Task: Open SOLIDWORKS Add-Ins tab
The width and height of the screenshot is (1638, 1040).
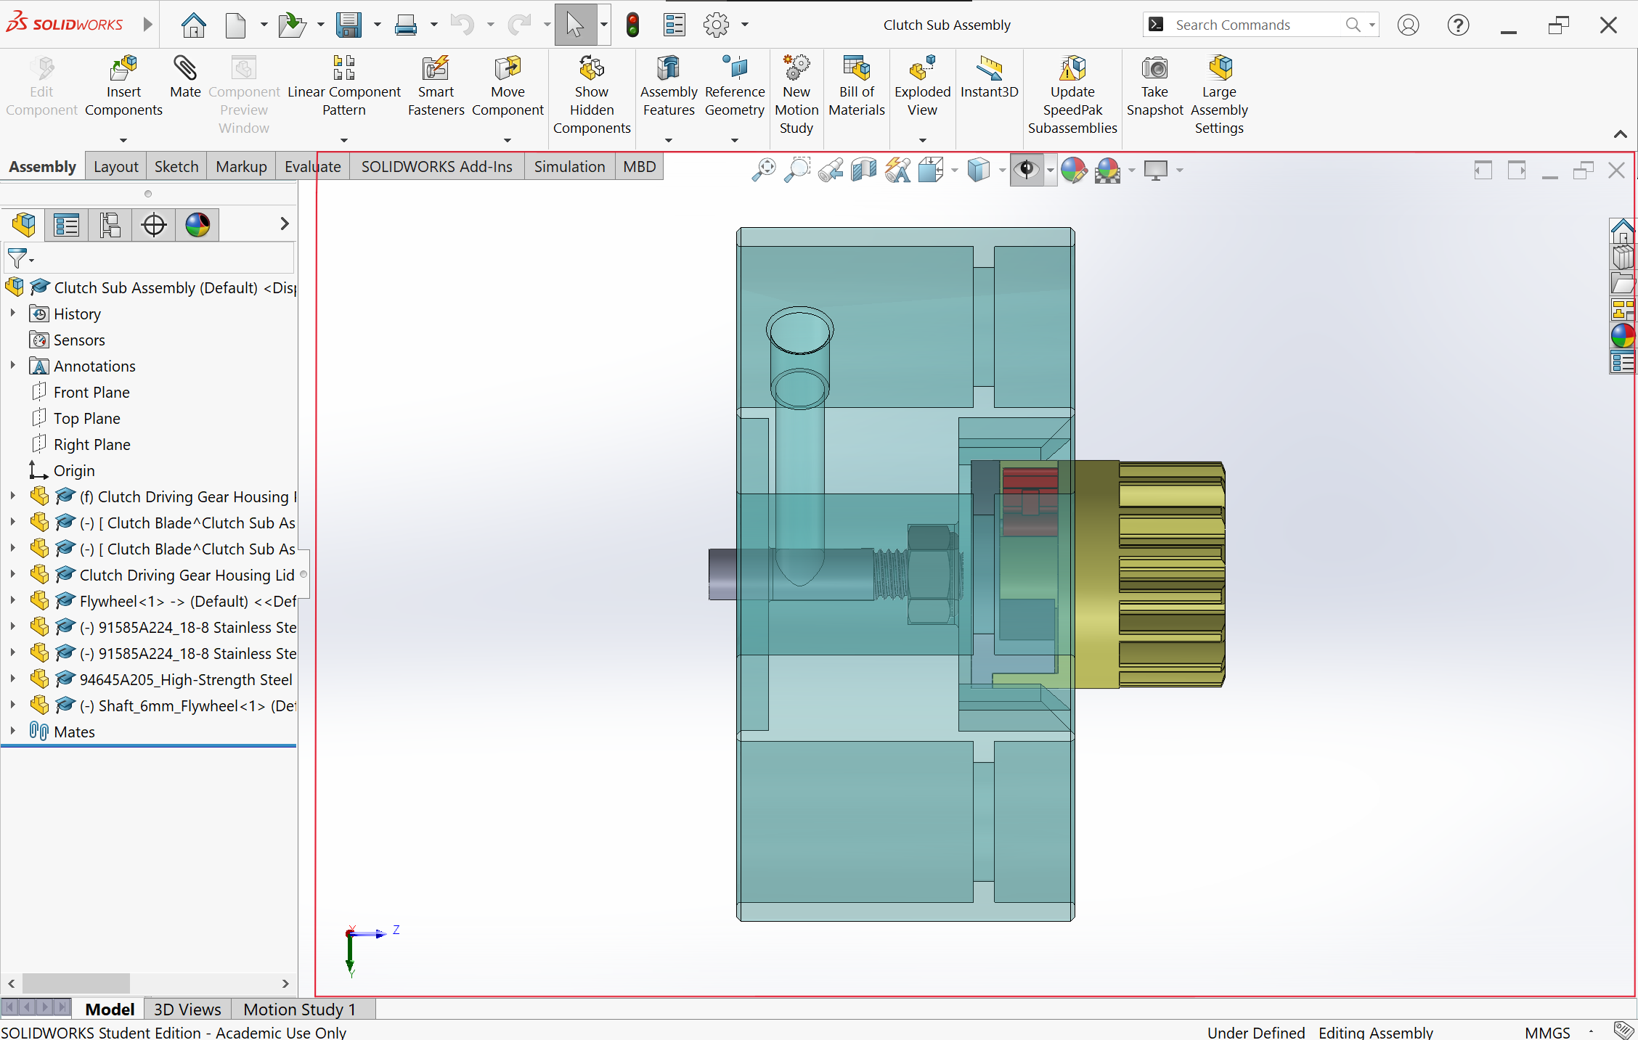Action: point(437,167)
